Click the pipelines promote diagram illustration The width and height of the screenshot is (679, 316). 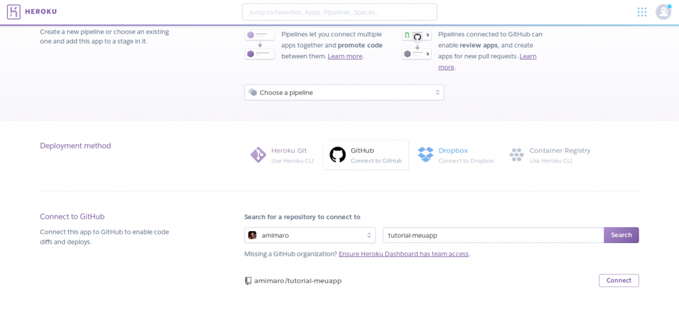[x=259, y=44]
